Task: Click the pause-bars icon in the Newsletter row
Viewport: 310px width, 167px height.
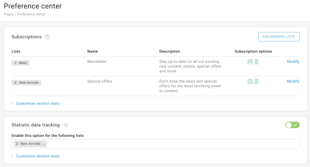Action: click(x=256, y=62)
